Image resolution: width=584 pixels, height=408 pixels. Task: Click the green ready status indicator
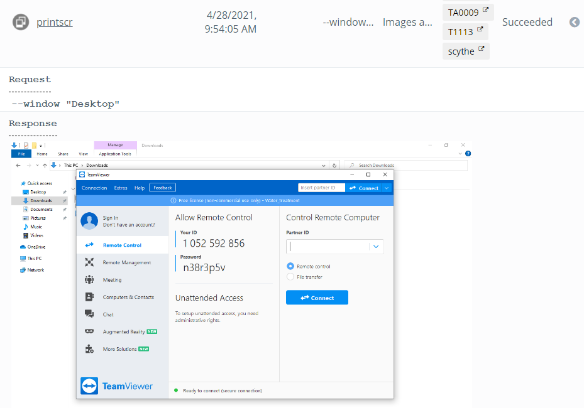[176, 390]
